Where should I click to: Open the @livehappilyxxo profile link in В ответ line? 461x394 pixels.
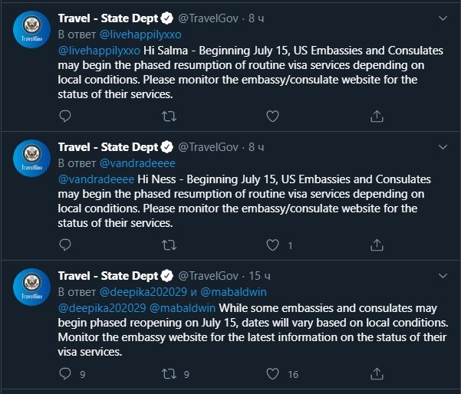(140, 34)
